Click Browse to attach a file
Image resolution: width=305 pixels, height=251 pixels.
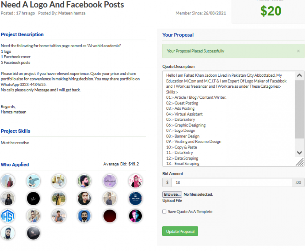click(x=172, y=194)
